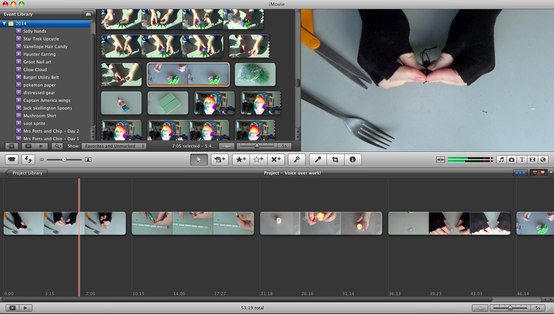Click the audio level meter
Screen dimensions: 554x314
(470, 159)
